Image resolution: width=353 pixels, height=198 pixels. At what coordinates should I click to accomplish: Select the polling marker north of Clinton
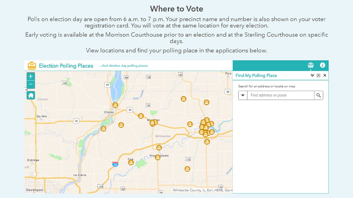pos(115,105)
